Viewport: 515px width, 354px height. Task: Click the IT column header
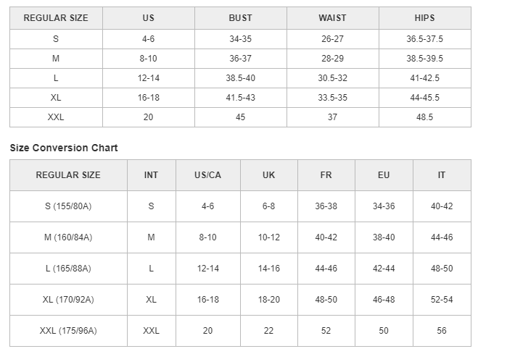[x=442, y=175]
